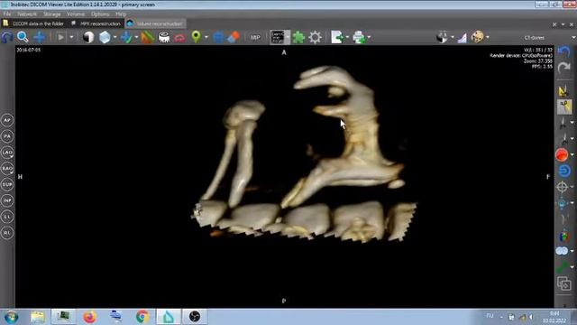
Task: Click the double-sphere stereo view icon
Action: (x=562, y=251)
